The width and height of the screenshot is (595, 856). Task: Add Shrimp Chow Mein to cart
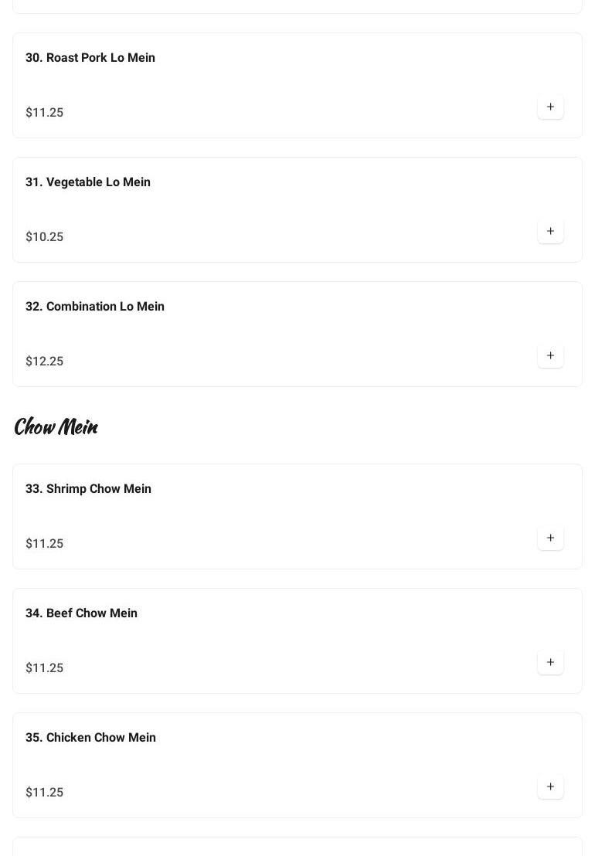(x=550, y=538)
